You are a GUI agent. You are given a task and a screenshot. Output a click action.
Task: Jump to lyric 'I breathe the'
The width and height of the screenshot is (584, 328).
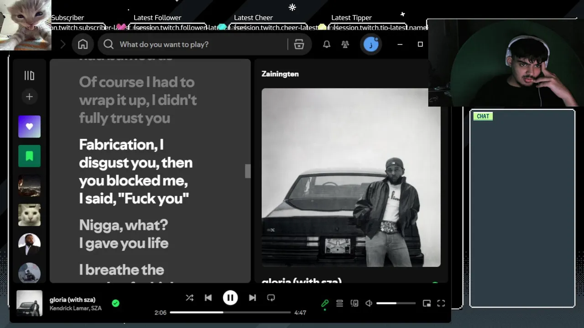pos(121,270)
